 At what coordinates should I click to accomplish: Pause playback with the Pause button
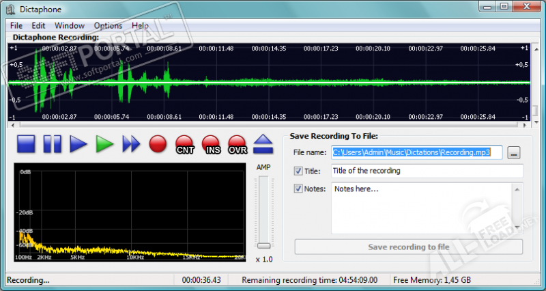53,143
